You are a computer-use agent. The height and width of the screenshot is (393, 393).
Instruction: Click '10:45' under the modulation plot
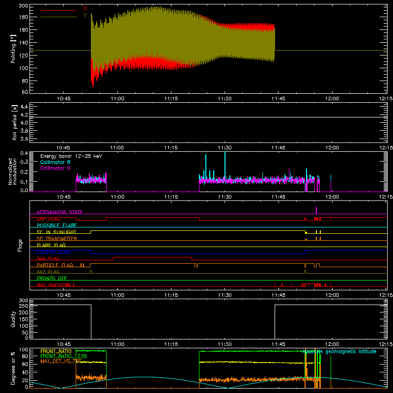tap(64, 197)
